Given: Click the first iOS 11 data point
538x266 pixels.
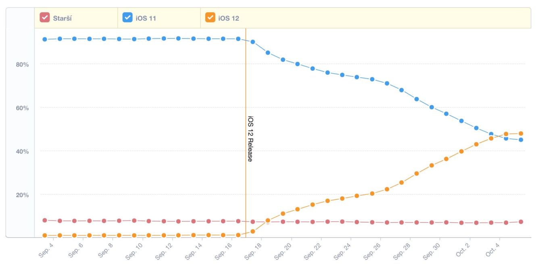Looking at the screenshot, I should pos(45,39).
